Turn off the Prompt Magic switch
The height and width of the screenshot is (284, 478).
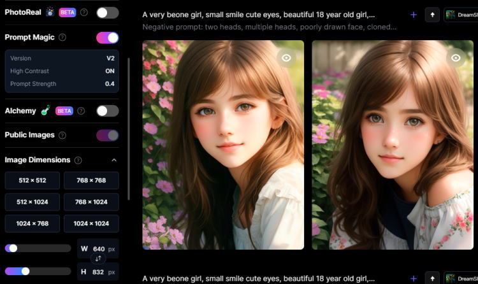pyautogui.click(x=107, y=38)
